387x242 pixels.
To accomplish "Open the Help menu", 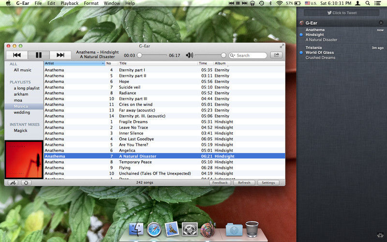I will pyautogui.click(x=130, y=3).
